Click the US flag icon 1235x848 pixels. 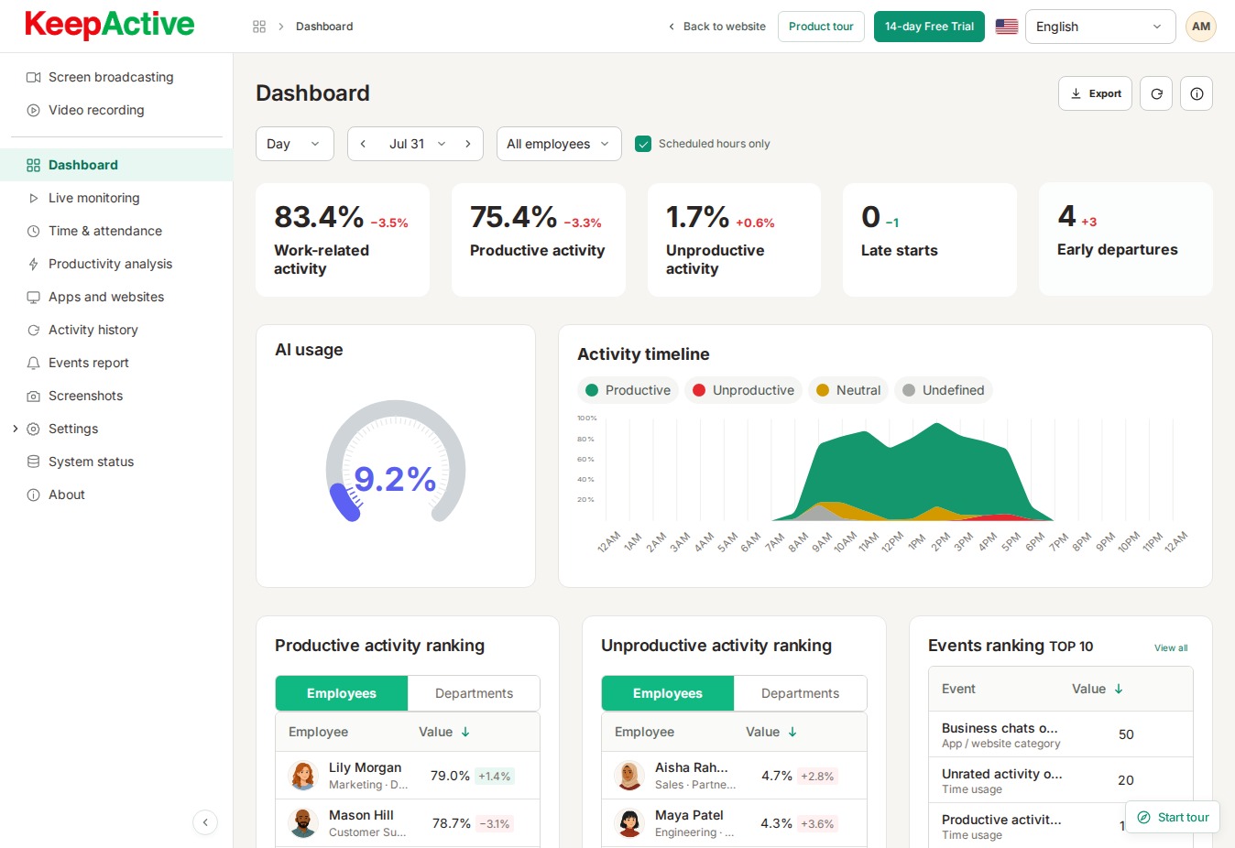coord(1007,27)
